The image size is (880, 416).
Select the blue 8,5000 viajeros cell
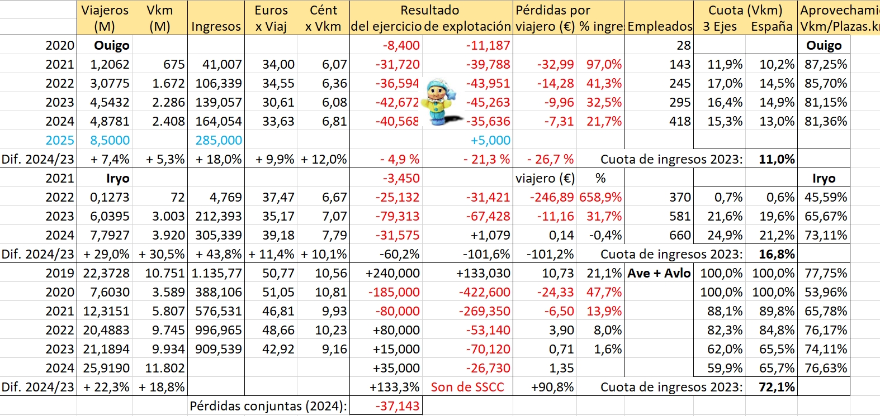(110, 140)
